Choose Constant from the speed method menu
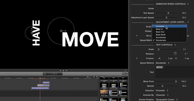 (169, 26)
